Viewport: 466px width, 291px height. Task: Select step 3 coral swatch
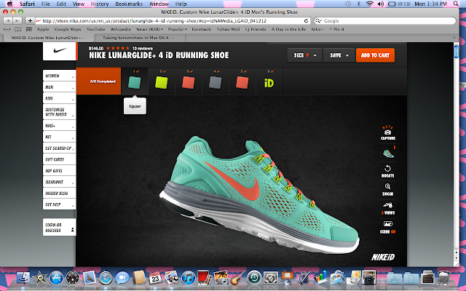[x=188, y=82]
